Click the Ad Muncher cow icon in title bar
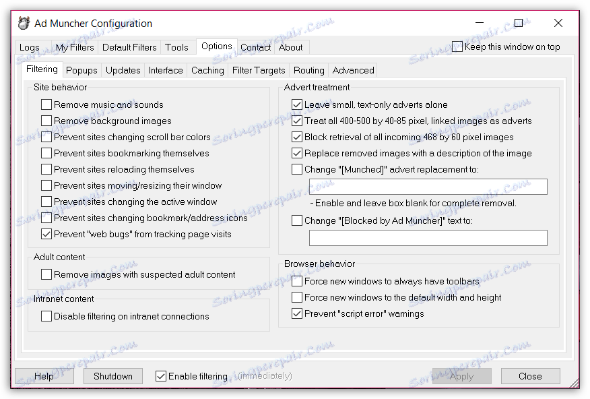 pyautogui.click(x=24, y=24)
